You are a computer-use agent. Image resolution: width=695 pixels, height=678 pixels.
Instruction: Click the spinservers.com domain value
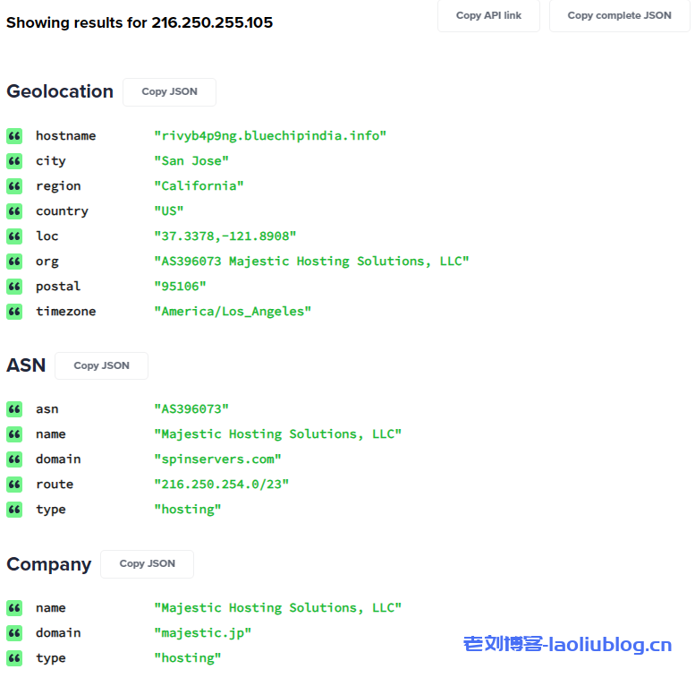217,459
